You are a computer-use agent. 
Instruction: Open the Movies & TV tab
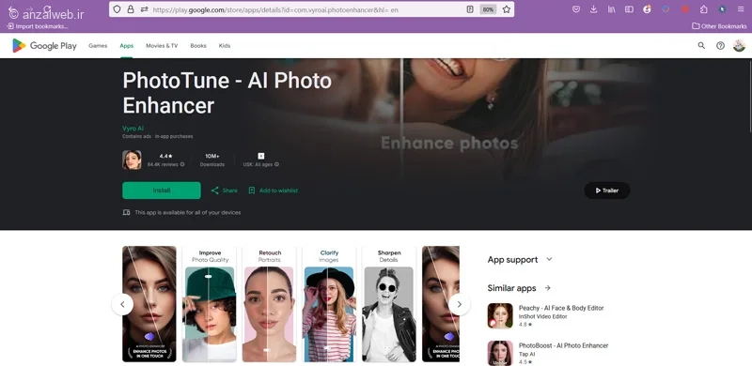click(x=162, y=45)
